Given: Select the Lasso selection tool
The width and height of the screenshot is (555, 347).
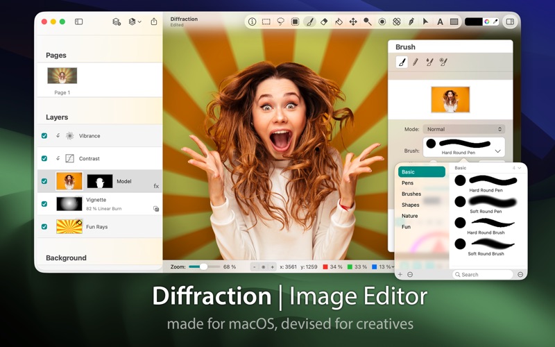Looking at the screenshot, I should [281, 22].
